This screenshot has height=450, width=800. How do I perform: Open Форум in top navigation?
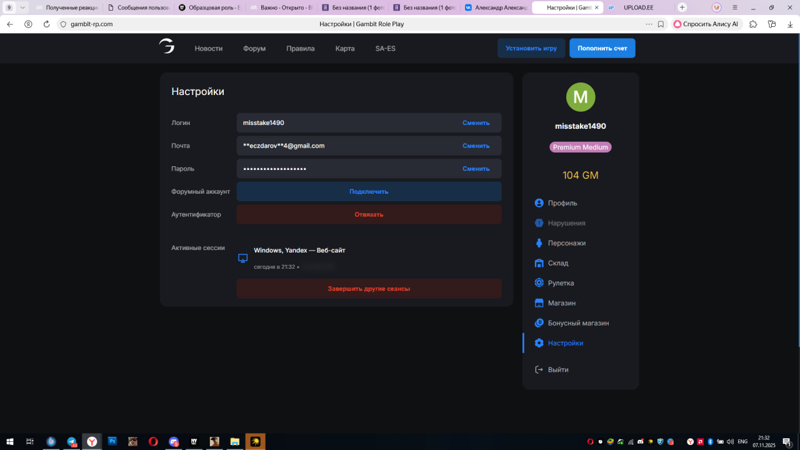pyautogui.click(x=254, y=49)
